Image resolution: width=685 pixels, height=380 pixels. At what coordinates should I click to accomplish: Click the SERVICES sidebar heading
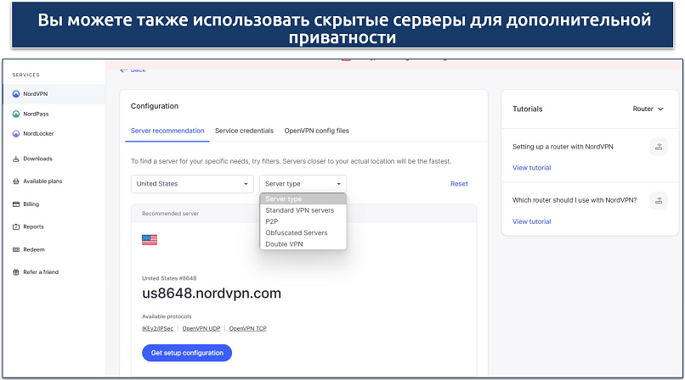point(25,75)
